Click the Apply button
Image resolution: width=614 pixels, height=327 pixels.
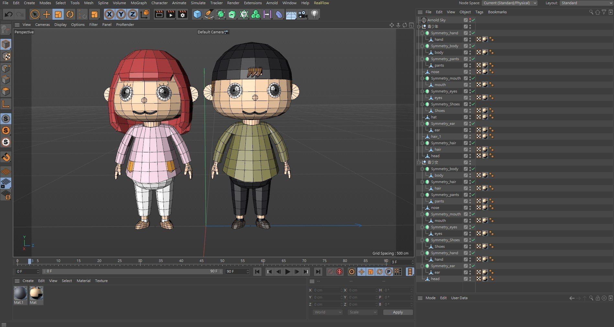point(398,312)
